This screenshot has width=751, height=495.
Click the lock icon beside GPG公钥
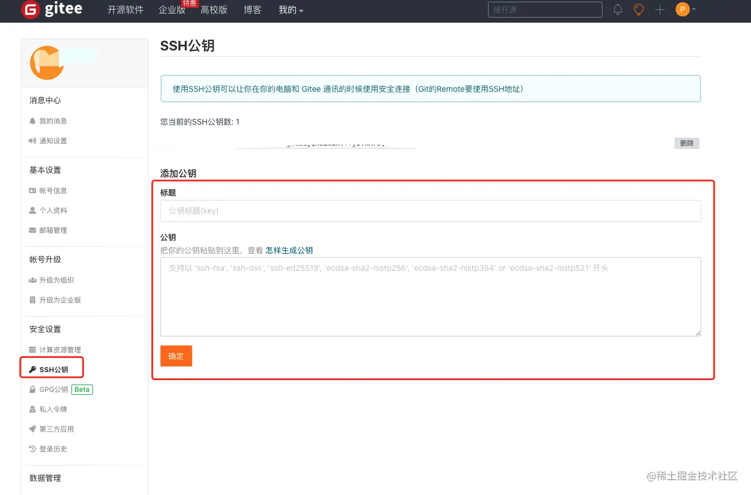pyautogui.click(x=32, y=390)
